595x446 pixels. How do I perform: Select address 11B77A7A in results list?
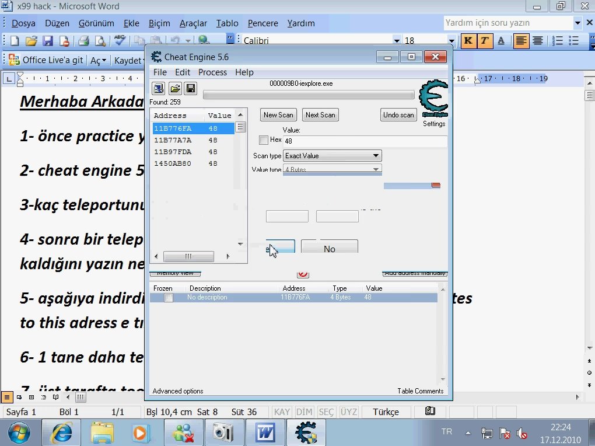point(193,140)
